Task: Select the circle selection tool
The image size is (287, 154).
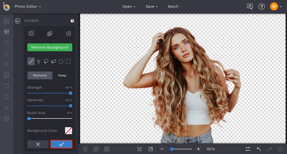Action: (x=61, y=61)
